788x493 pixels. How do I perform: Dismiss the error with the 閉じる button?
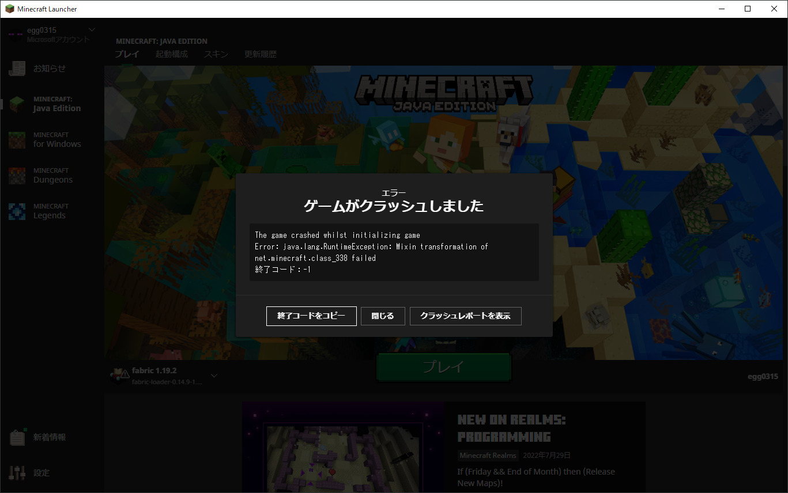coord(382,316)
